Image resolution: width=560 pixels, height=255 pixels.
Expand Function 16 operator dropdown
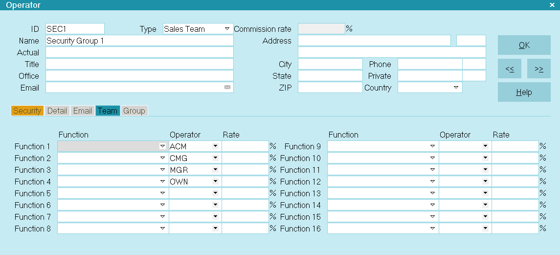click(x=485, y=229)
